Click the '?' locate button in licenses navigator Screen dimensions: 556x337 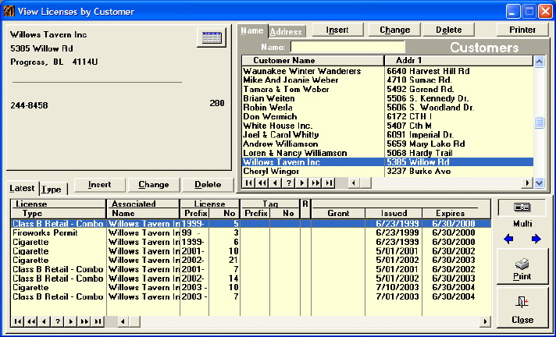coord(57,321)
